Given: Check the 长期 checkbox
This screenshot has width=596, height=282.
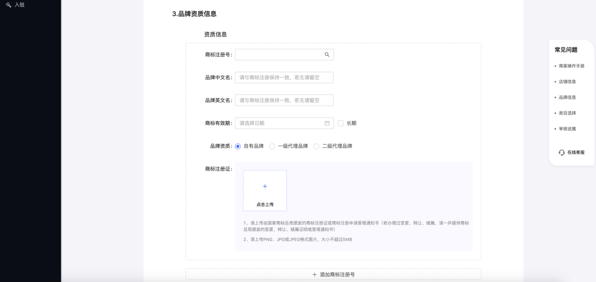Looking at the screenshot, I should [340, 123].
